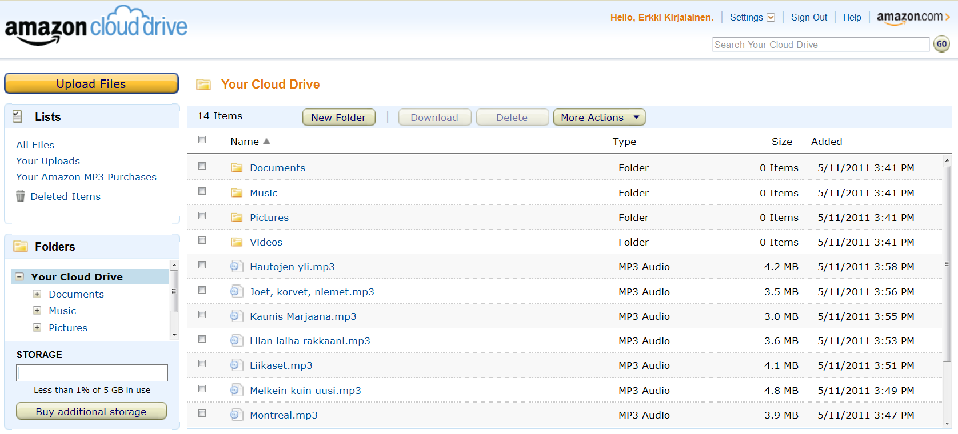Viewport: 958px width, 434px height.
Task: Collapse the Your Cloud Drive tree node
Action: coord(19,276)
